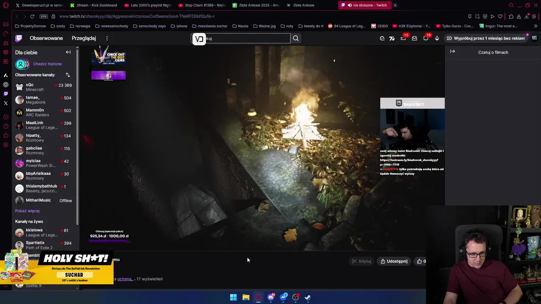The image size is (541, 304).
Task: Open MithariMusic offline channel
Action: 44,201
